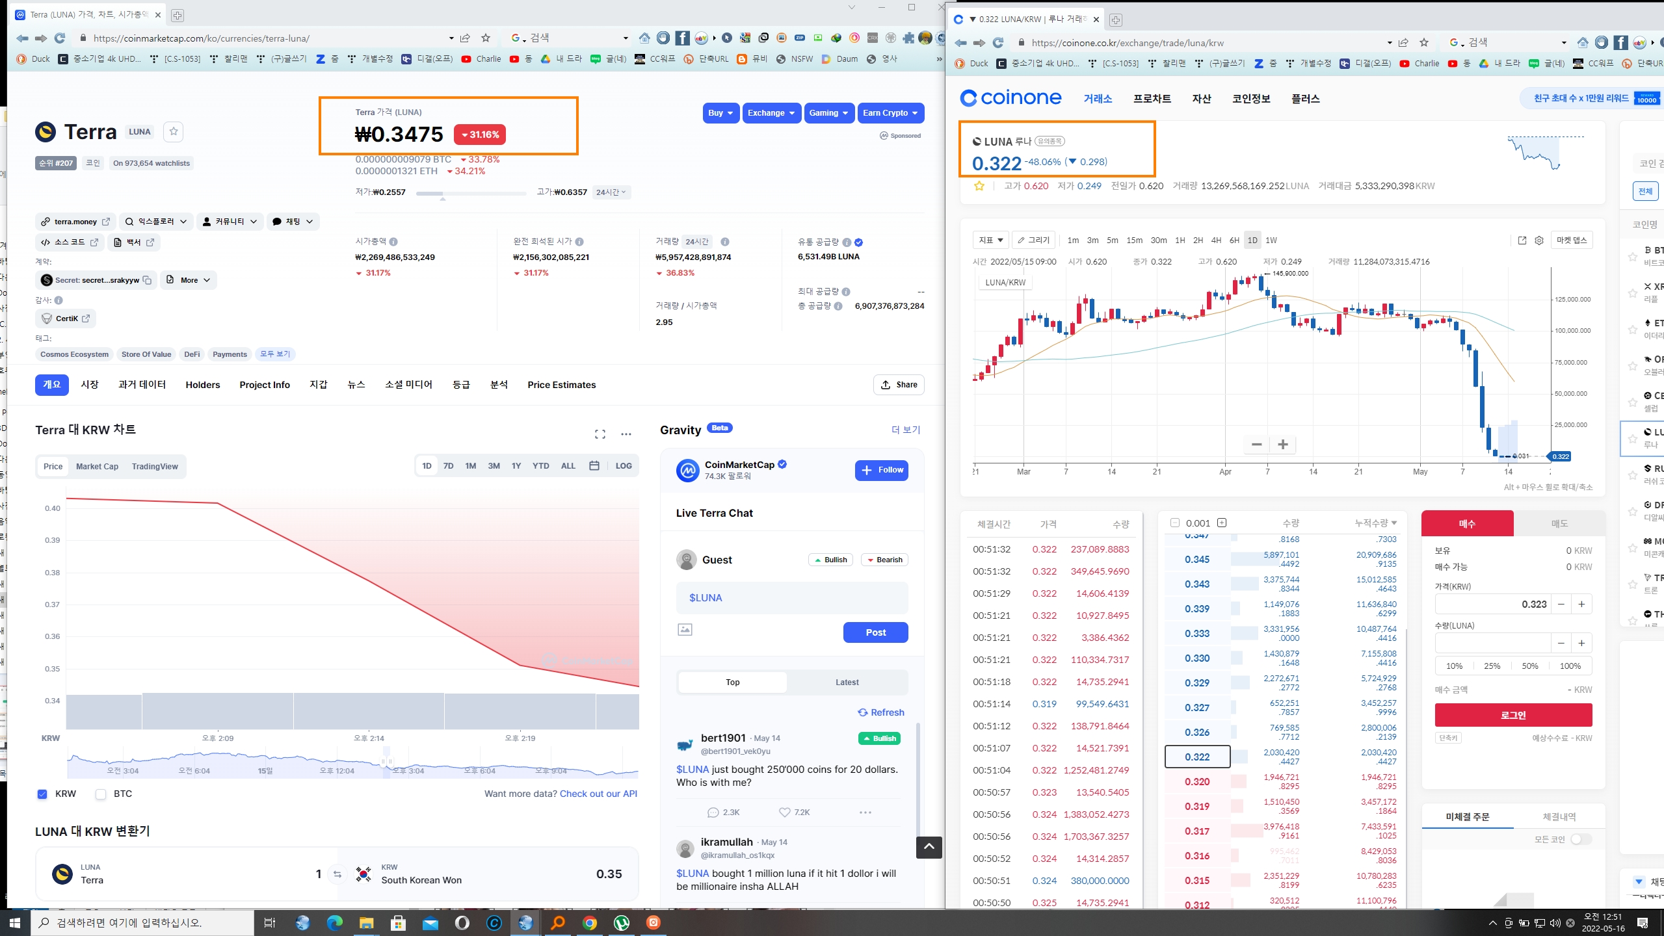Open 커뮤니티 dropdown menu
Screen dimensions: 1664x936
point(230,222)
